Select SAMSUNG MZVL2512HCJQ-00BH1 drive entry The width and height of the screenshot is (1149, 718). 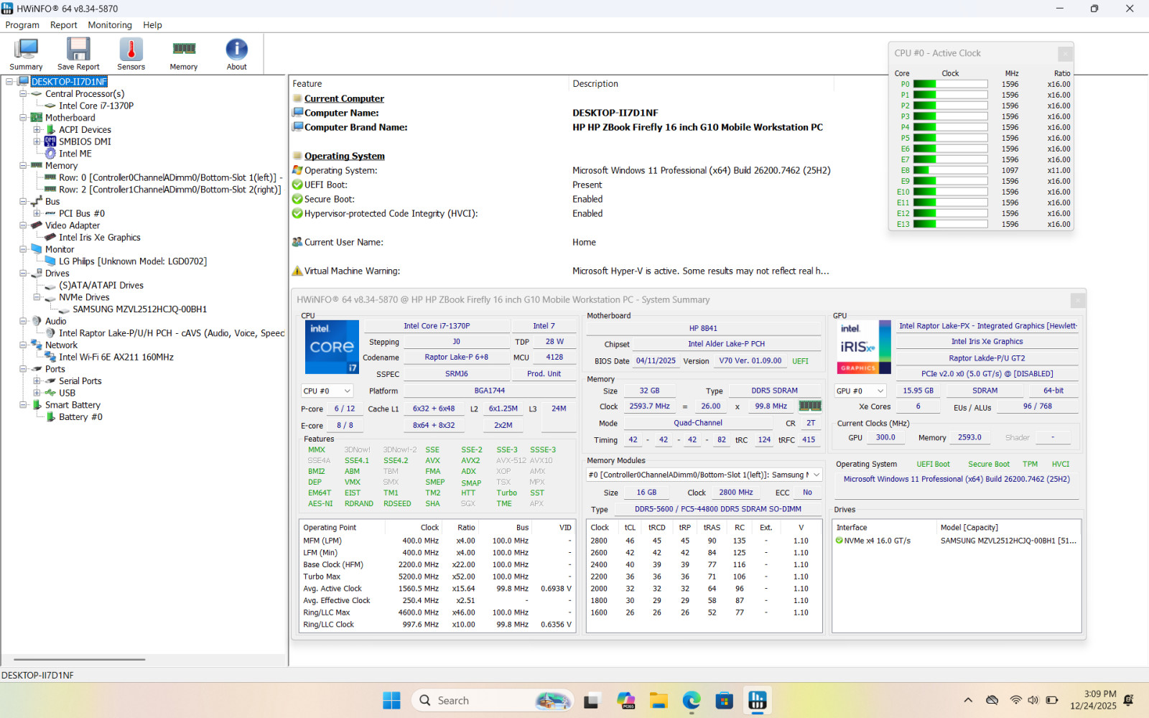pos(139,309)
